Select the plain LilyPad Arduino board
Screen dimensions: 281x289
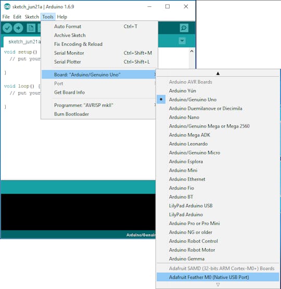click(218, 215)
